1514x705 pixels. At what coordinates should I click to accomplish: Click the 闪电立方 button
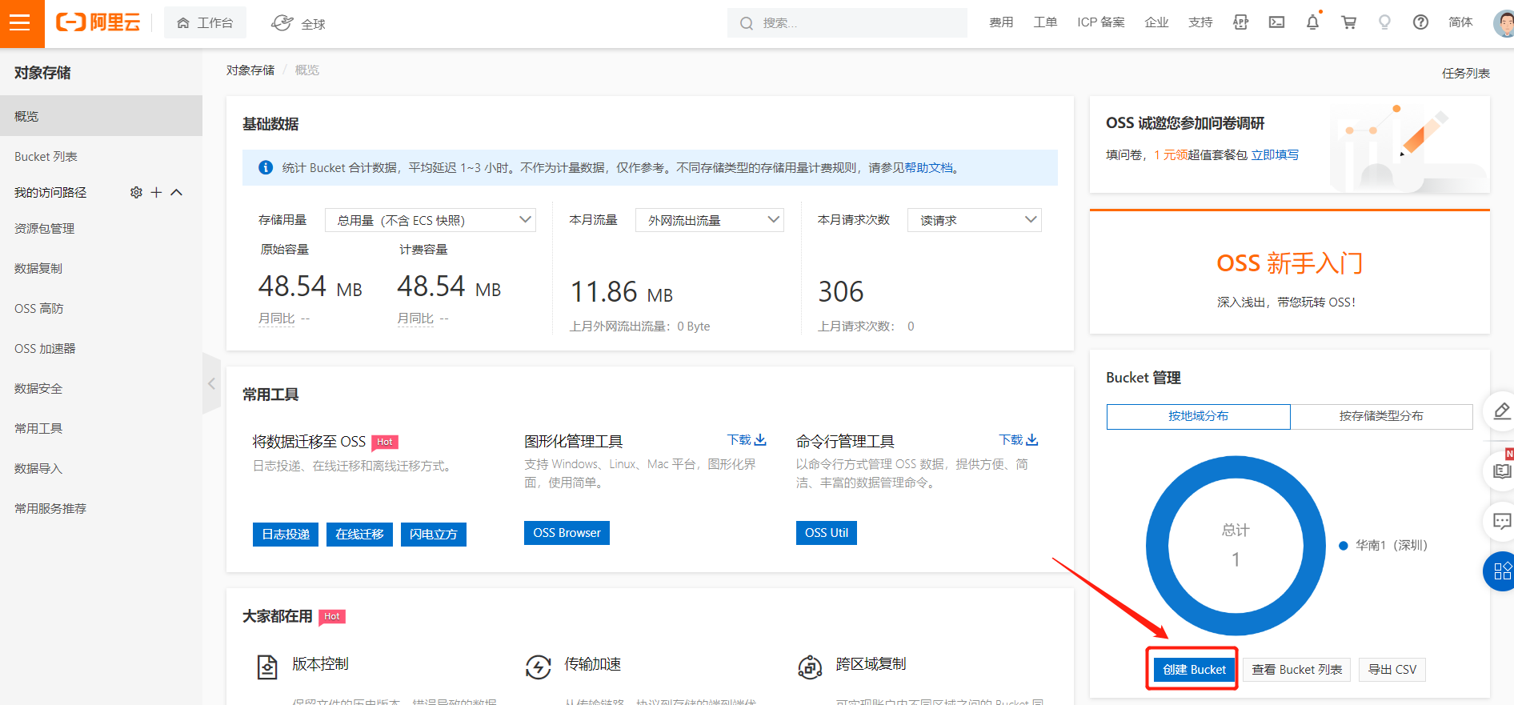tap(433, 534)
